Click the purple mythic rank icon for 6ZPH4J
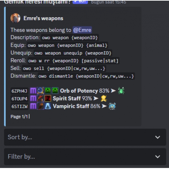This screenshot has height=169, width=169. tap(33, 91)
